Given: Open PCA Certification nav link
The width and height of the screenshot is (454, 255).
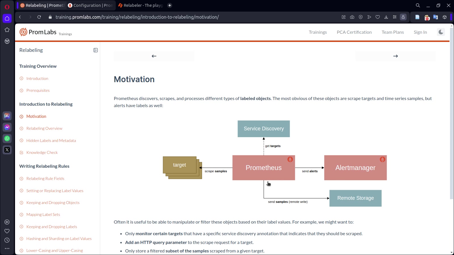Looking at the screenshot, I should point(354,32).
